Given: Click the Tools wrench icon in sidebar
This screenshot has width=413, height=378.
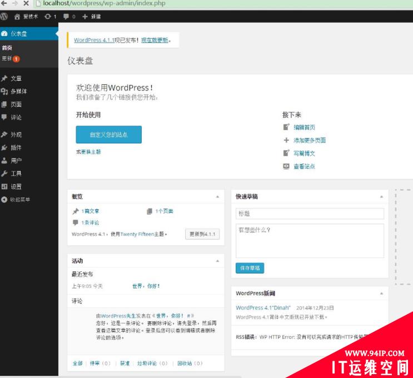Looking at the screenshot, I should click(x=4, y=173).
